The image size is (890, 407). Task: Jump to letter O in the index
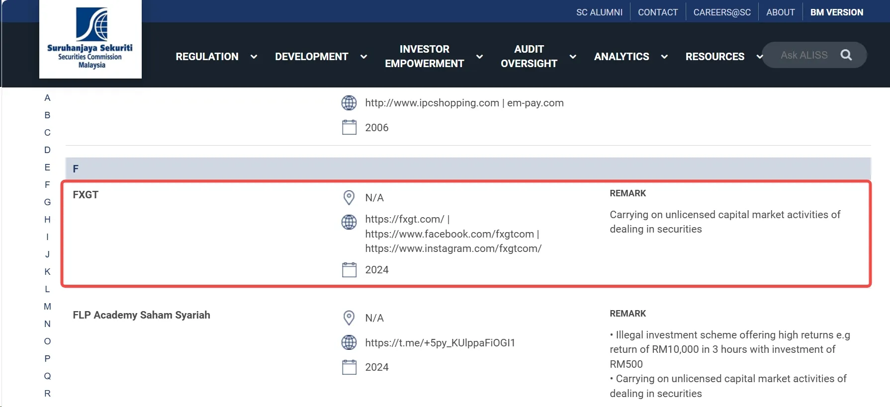[47, 341]
